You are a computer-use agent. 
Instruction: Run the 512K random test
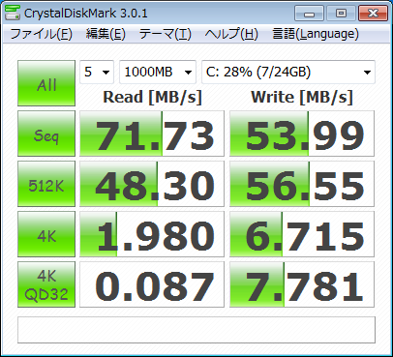click(46, 184)
